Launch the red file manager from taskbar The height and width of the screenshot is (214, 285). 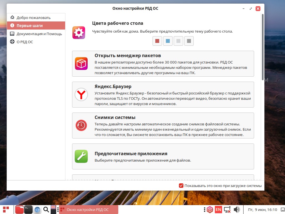[x=19, y=210]
